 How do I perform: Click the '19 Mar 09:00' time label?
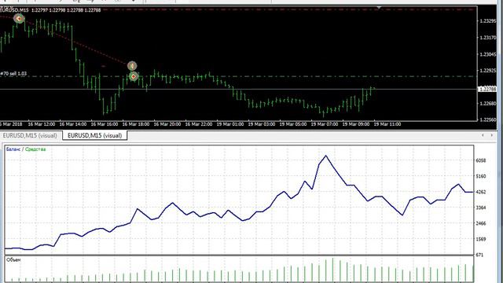coord(356,124)
